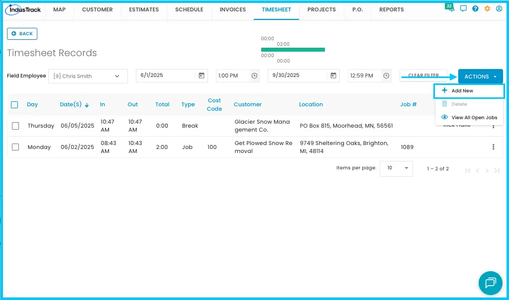Sort table by Out column

pos(132,104)
